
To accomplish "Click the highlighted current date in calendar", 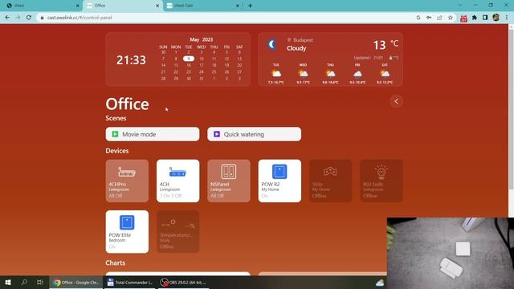I will pos(189,59).
